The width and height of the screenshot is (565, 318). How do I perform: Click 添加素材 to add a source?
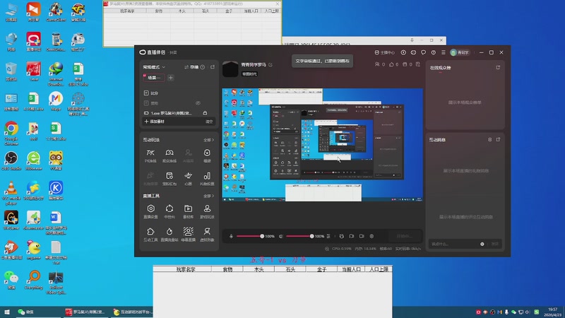[154, 122]
